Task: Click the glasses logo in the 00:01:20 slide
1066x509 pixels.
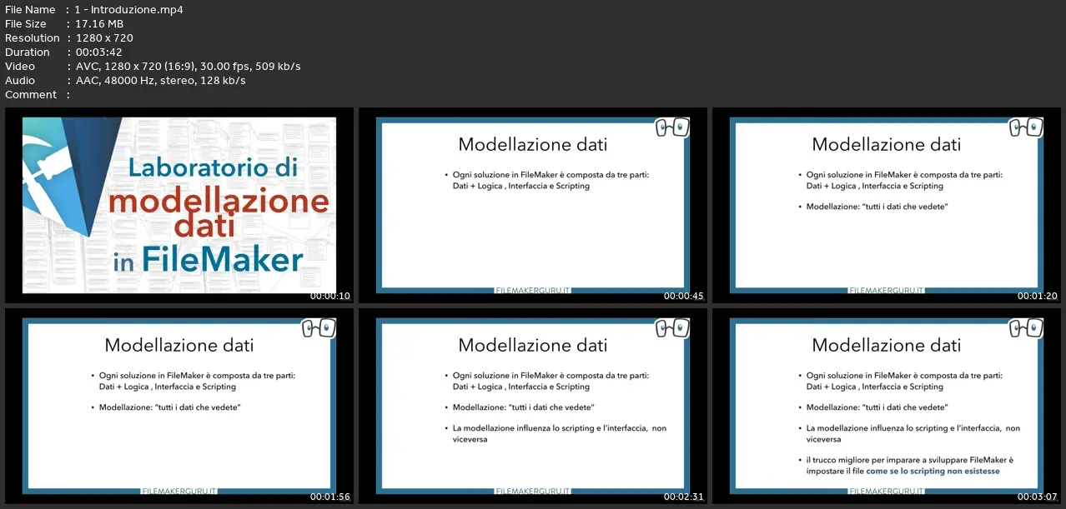Action: pyautogui.click(x=1025, y=127)
